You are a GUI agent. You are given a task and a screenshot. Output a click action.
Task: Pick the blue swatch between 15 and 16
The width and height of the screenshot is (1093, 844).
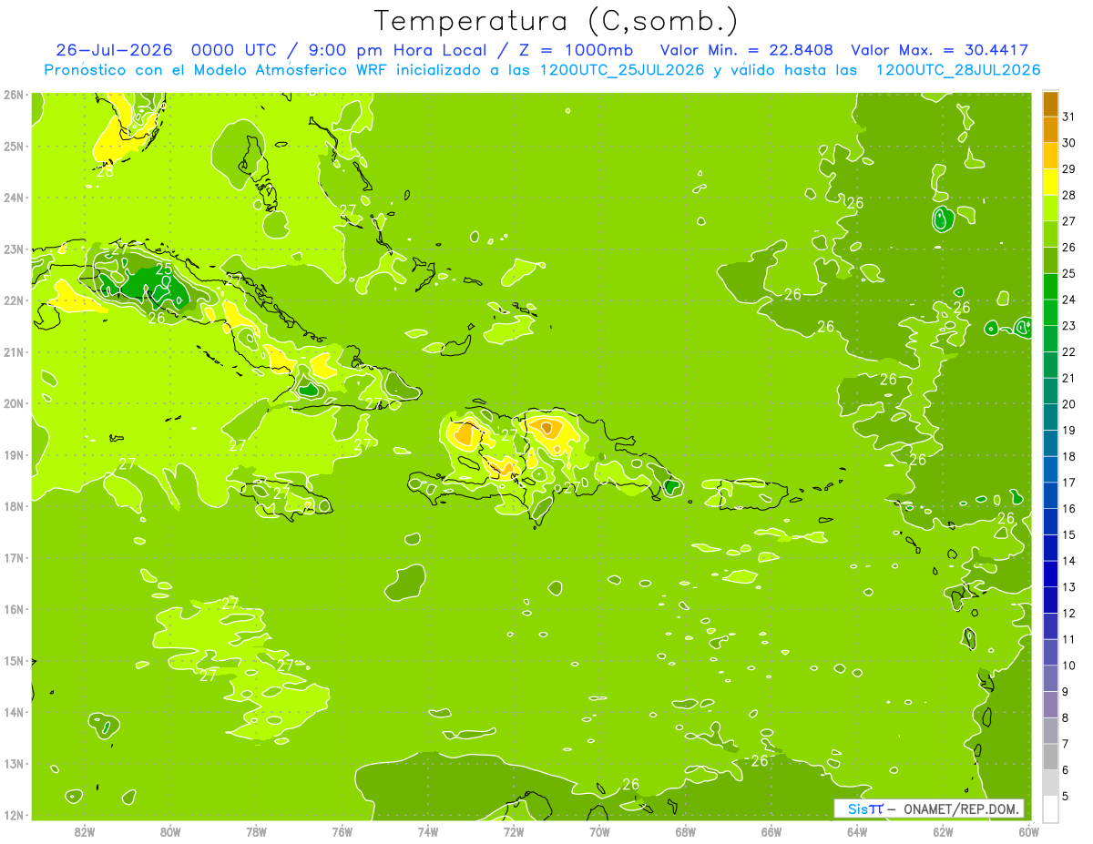1050,523
